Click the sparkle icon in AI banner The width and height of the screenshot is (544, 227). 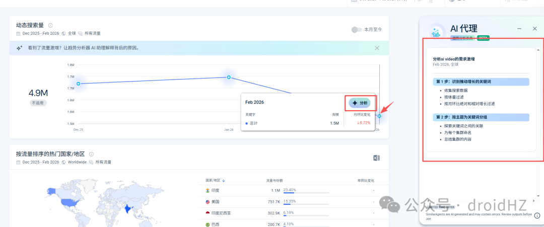tap(20, 48)
